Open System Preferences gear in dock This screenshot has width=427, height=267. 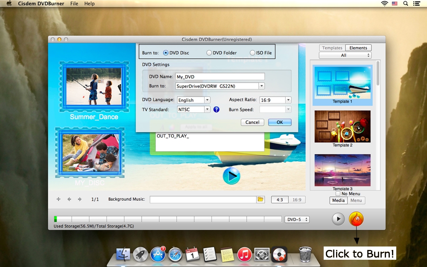(262, 255)
